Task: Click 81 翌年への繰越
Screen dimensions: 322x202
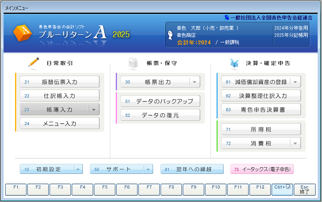Action: pos(192,169)
